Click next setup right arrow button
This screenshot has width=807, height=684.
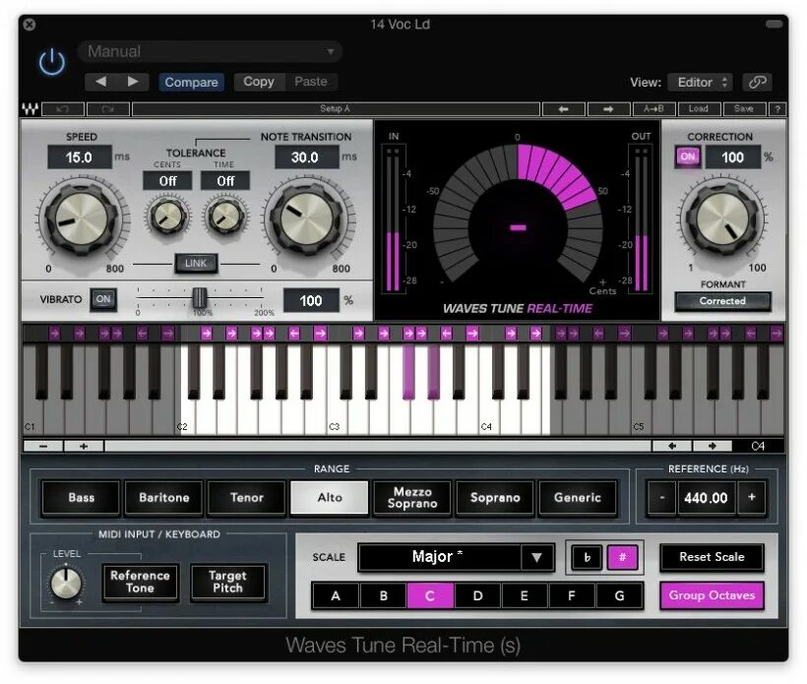(x=608, y=109)
